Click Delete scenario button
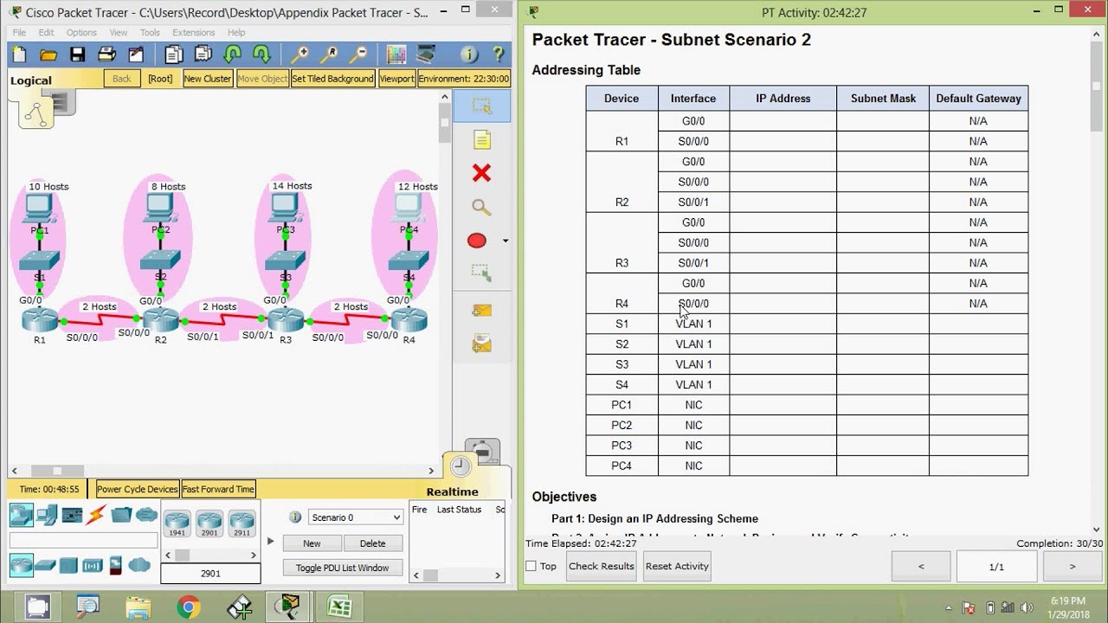This screenshot has height=623, width=1108. tap(372, 543)
